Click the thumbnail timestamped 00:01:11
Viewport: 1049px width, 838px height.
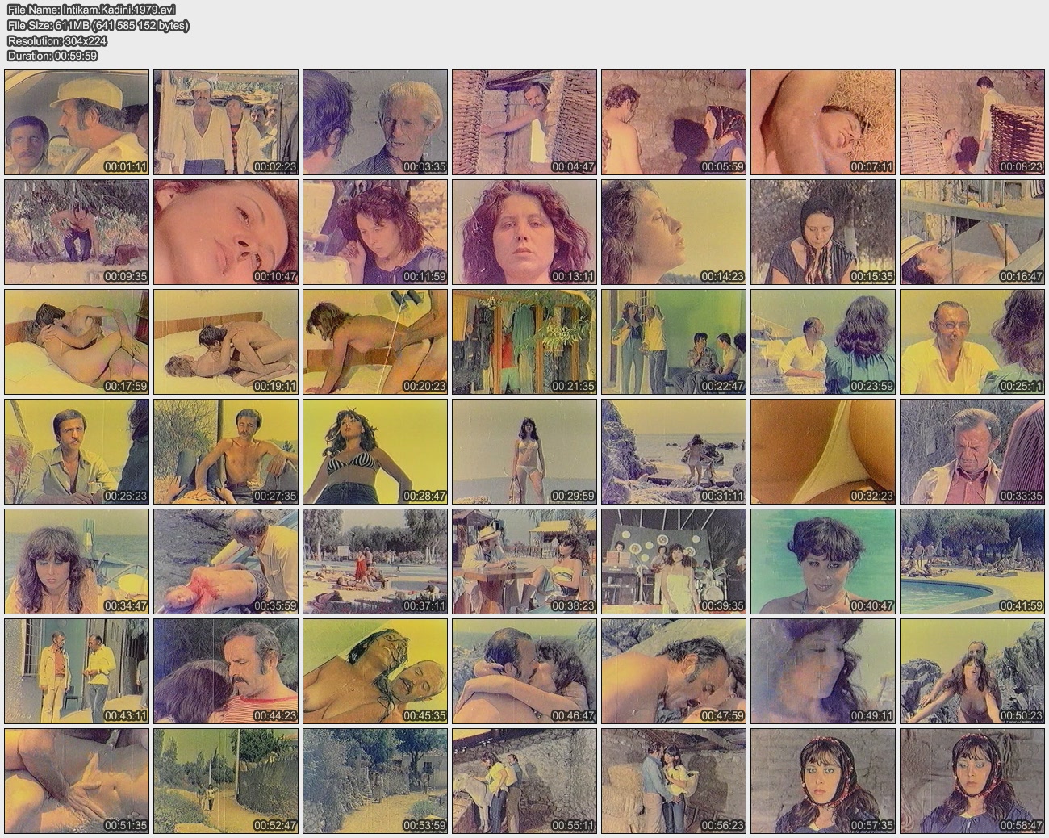tap(77, 123)
